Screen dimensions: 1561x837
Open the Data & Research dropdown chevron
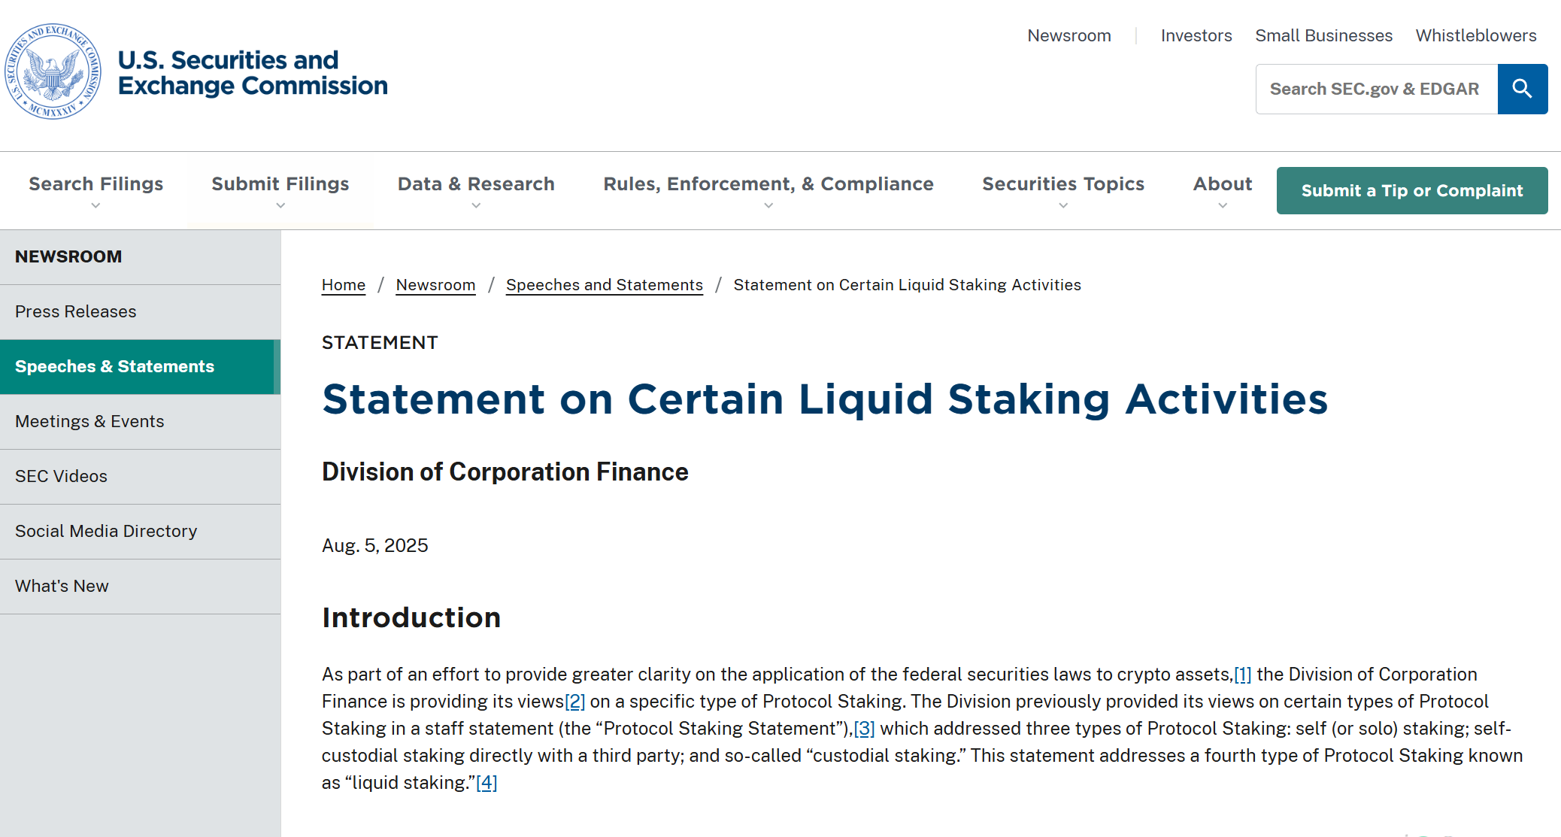tap(476, 205)
